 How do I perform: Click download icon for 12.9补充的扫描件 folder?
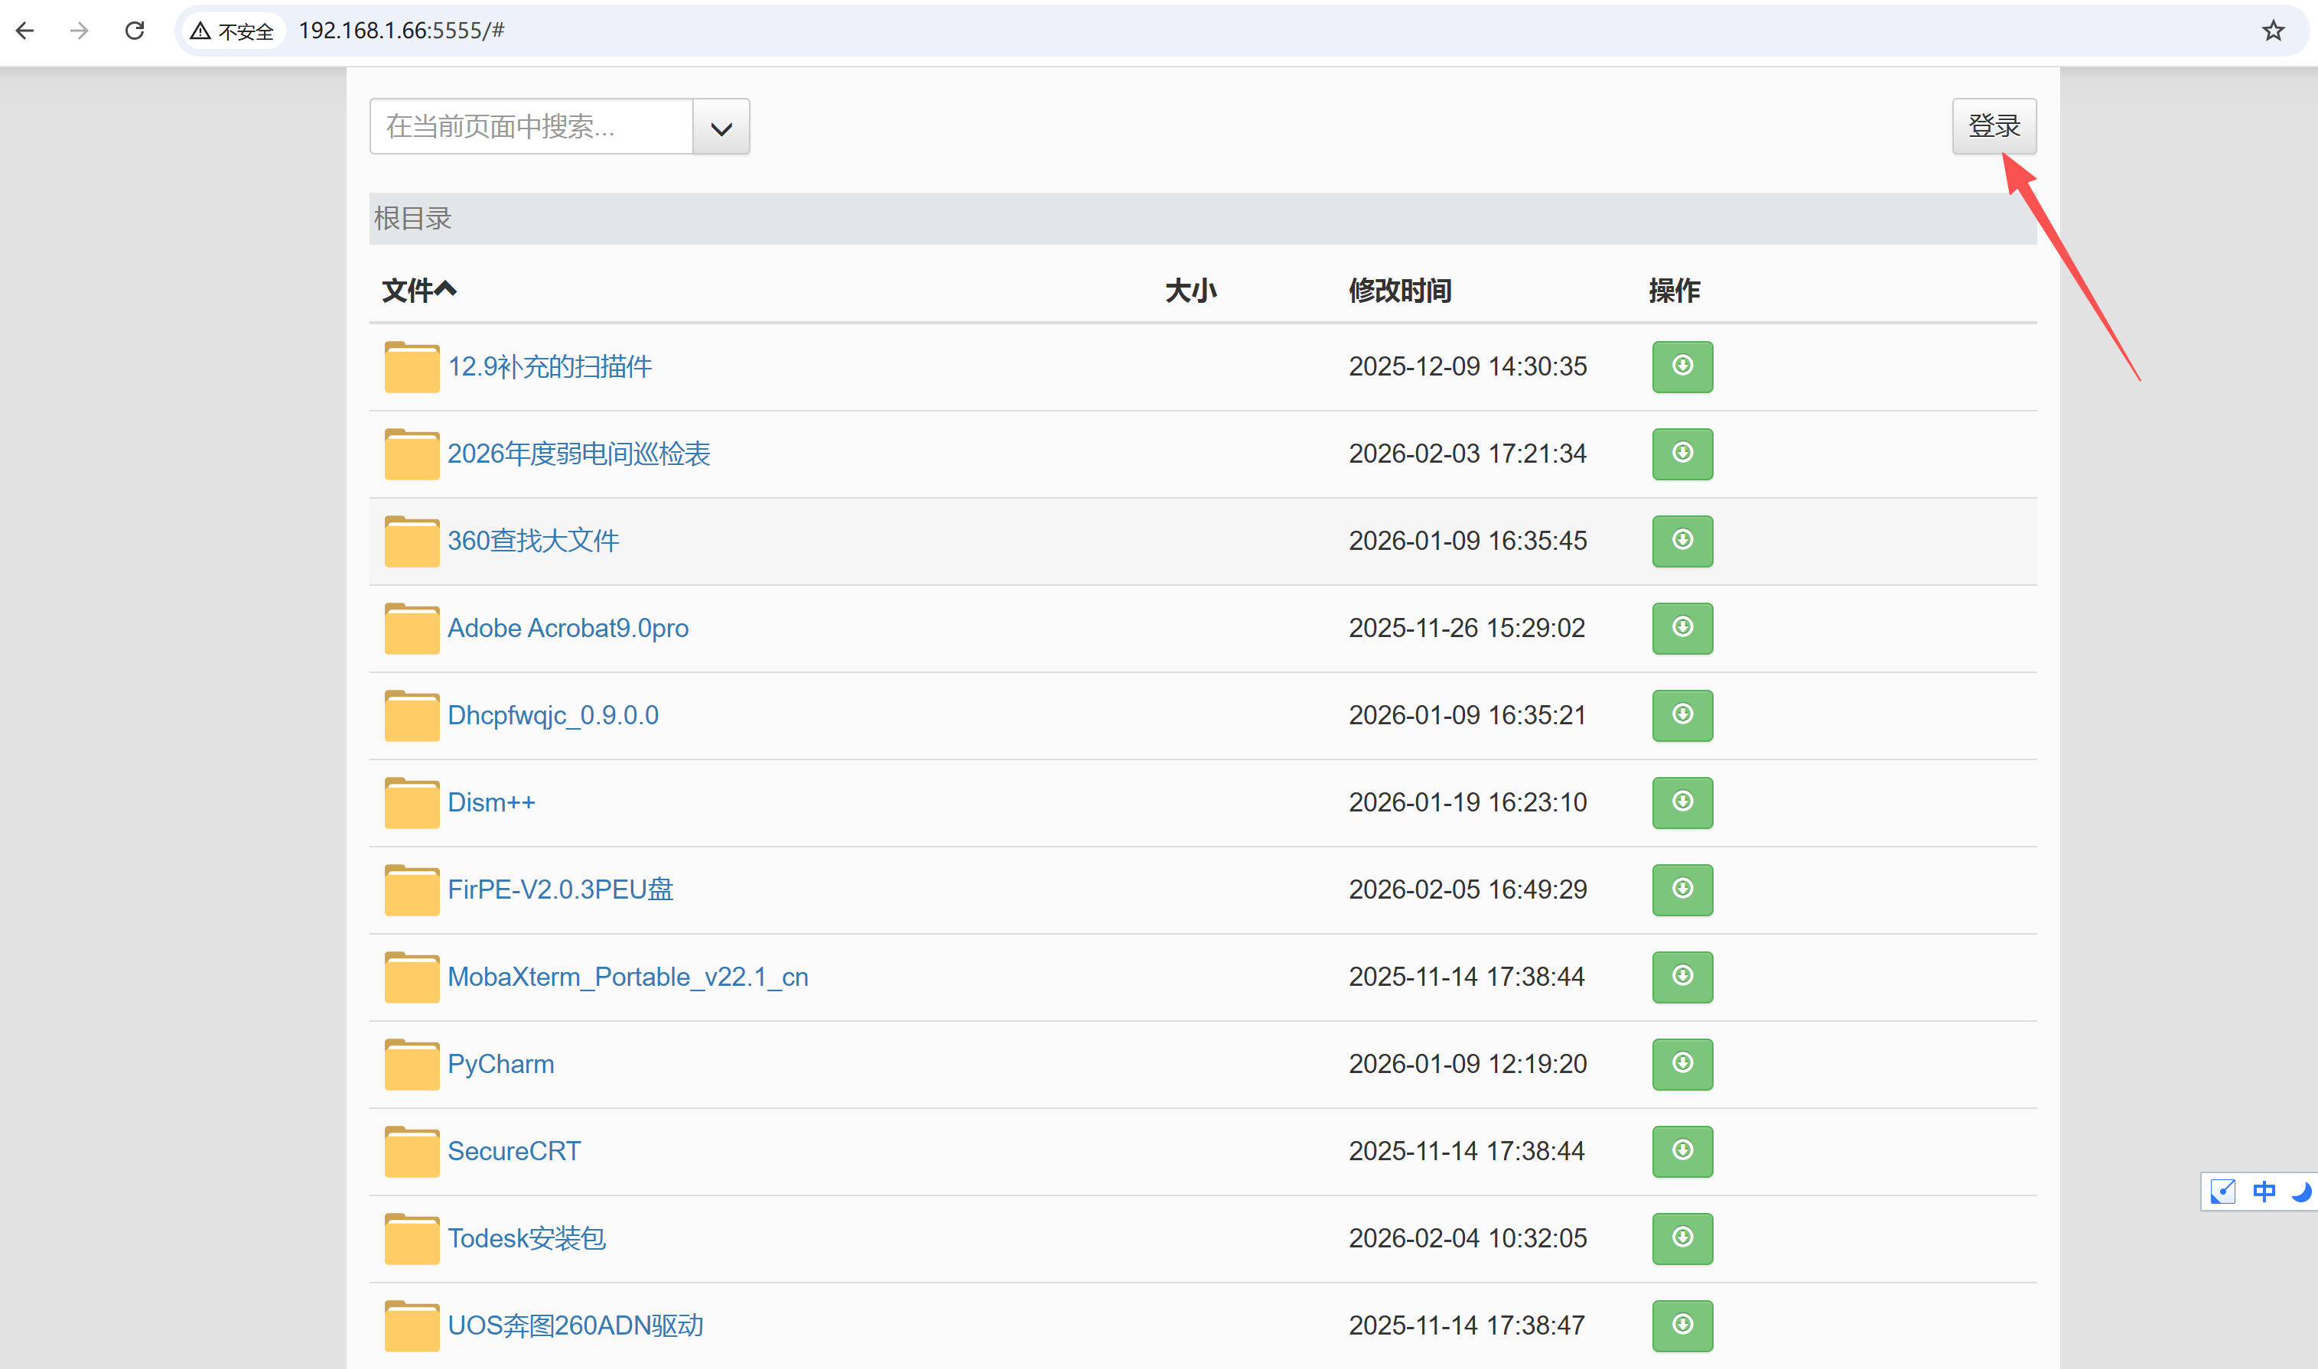[1682, 366]
